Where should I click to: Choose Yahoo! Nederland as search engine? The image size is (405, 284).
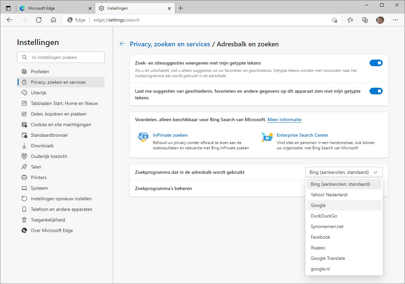344,195
